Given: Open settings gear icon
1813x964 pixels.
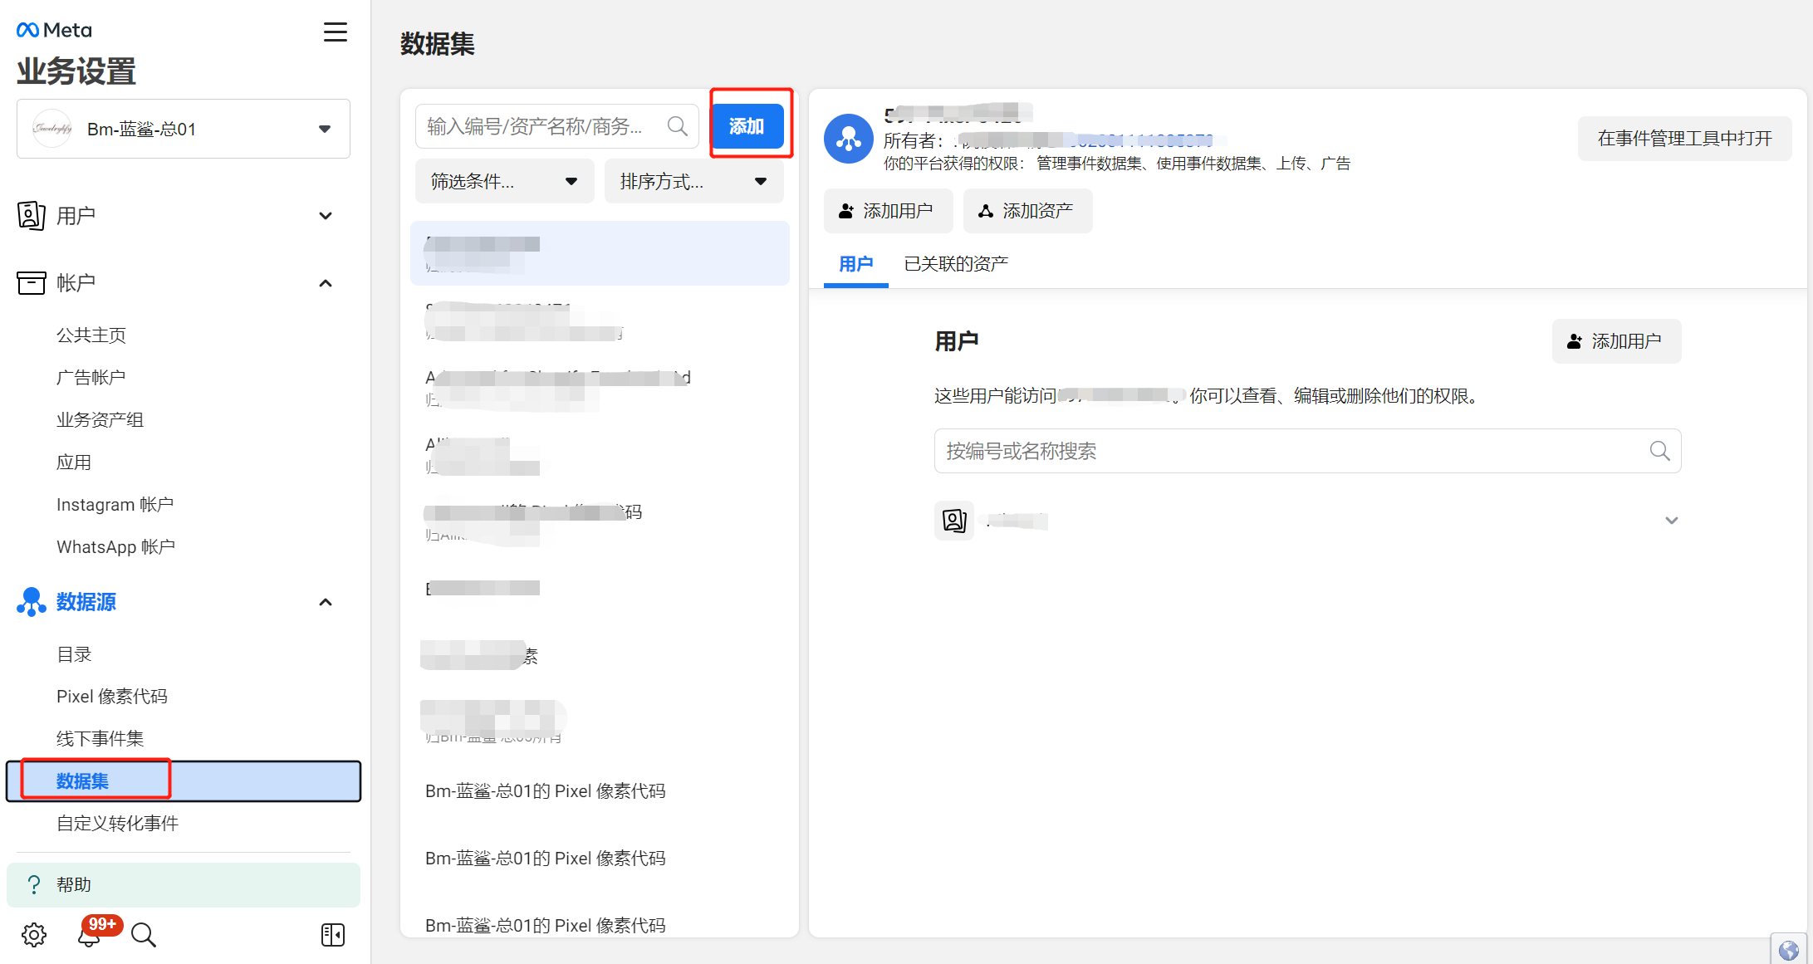Looking at the screenshot, I should (x=34, y=935).
